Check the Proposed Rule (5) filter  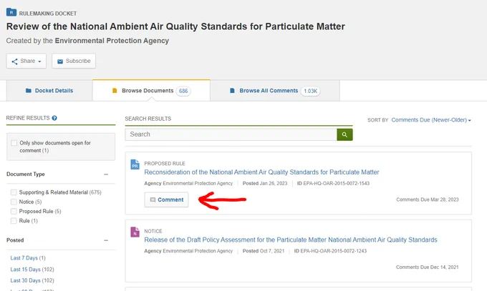pyautogui.click(x=14, y=211)
